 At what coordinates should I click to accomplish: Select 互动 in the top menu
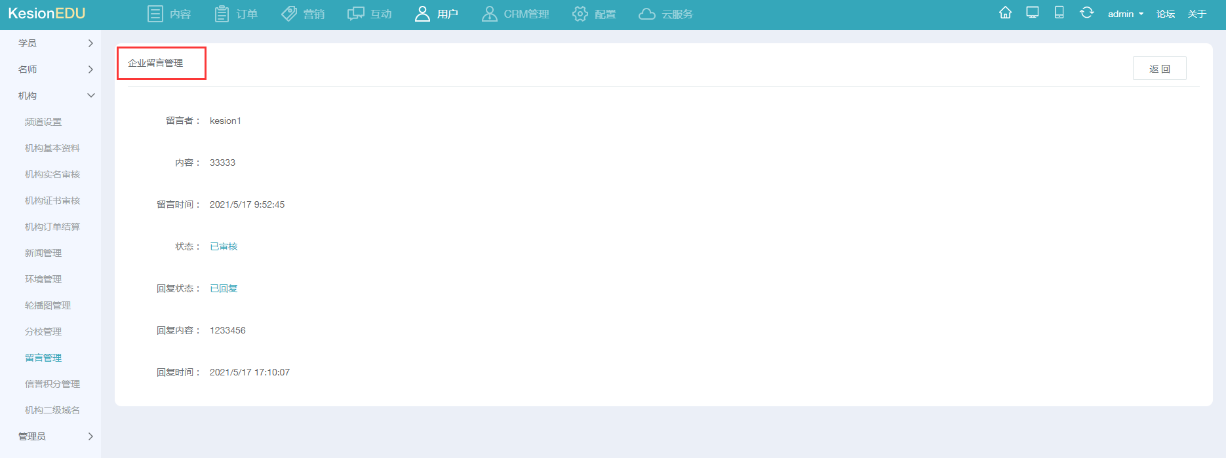tap(370, 14)
